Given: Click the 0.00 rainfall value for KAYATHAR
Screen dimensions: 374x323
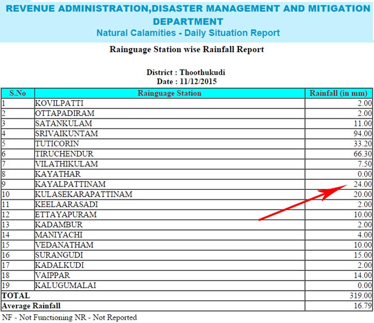Looking at the screenshot, I should point(365,174).
